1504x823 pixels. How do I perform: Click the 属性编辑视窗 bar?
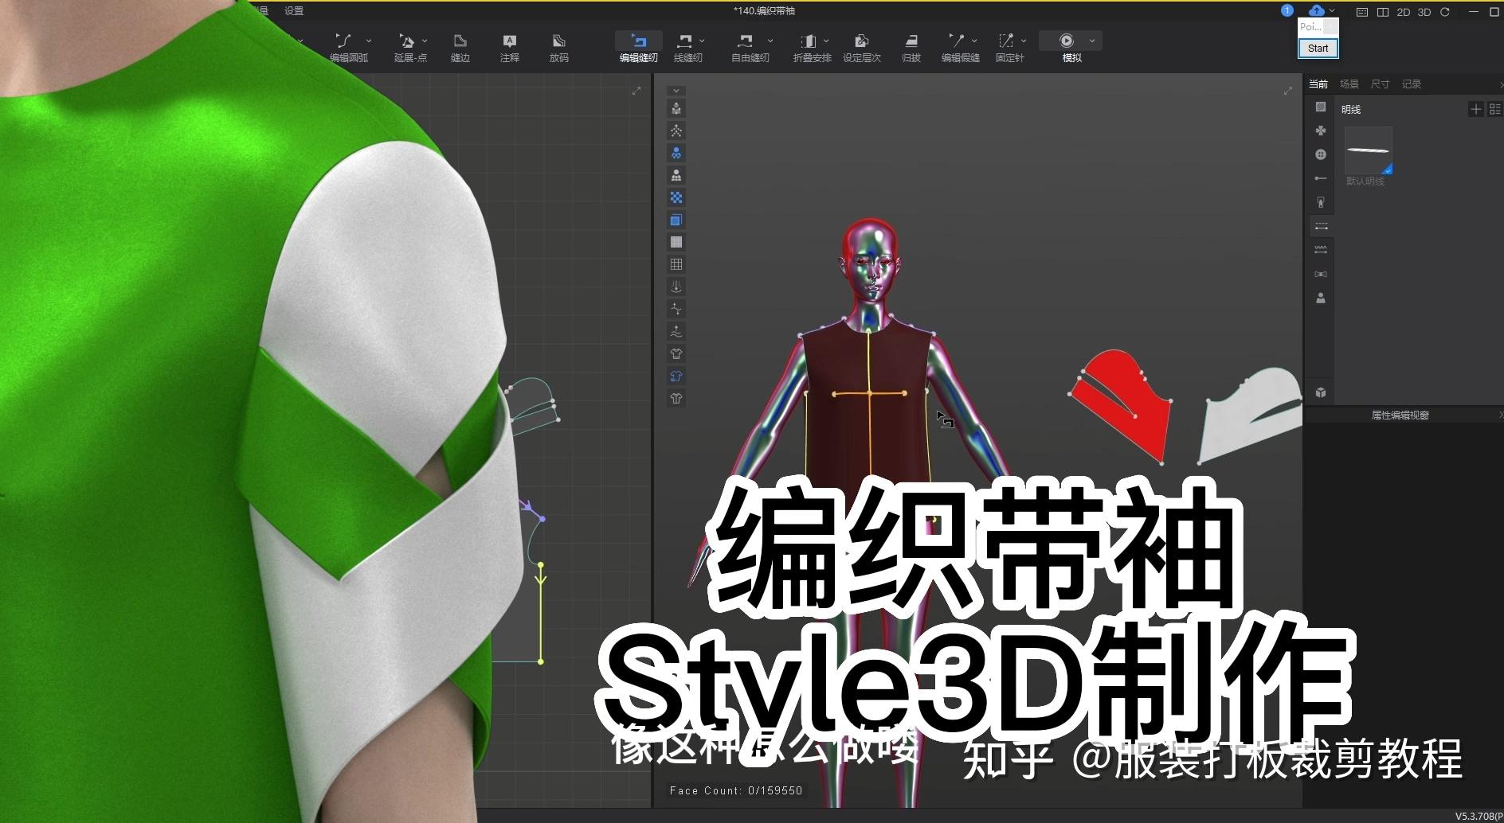(1400, 415)
